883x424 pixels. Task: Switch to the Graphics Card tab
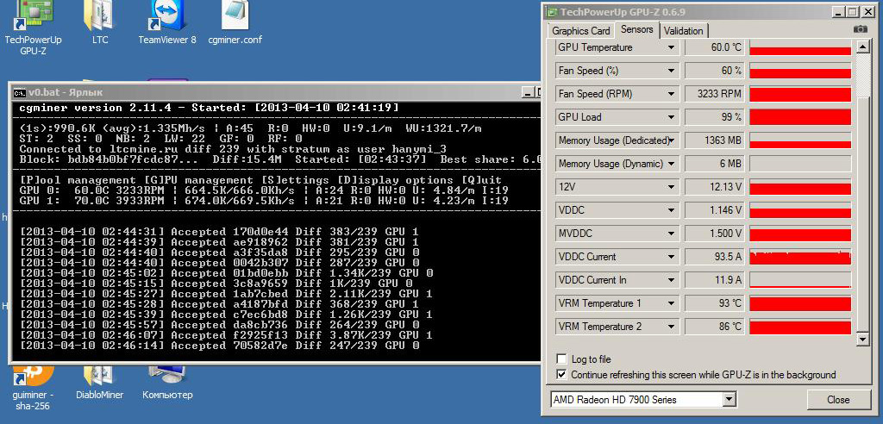click(580, 31)
